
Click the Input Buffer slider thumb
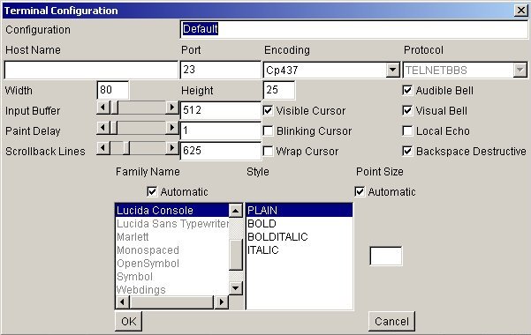coord(114,108)
